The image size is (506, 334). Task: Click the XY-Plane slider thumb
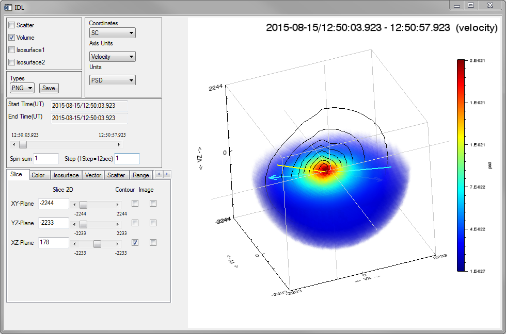coord(83,204)
